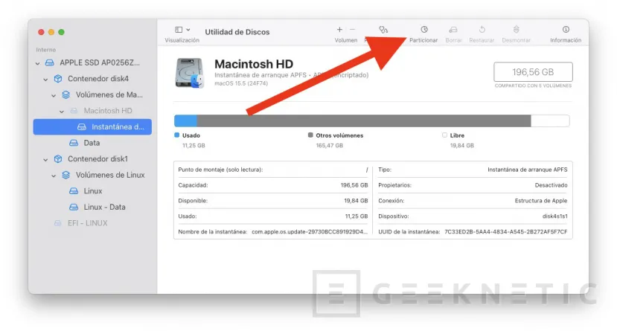Screen dimensions: 617x331
Task: Collapse the Contenedor disk4 node
Action: pyautogui.click(x=45, y=79)
